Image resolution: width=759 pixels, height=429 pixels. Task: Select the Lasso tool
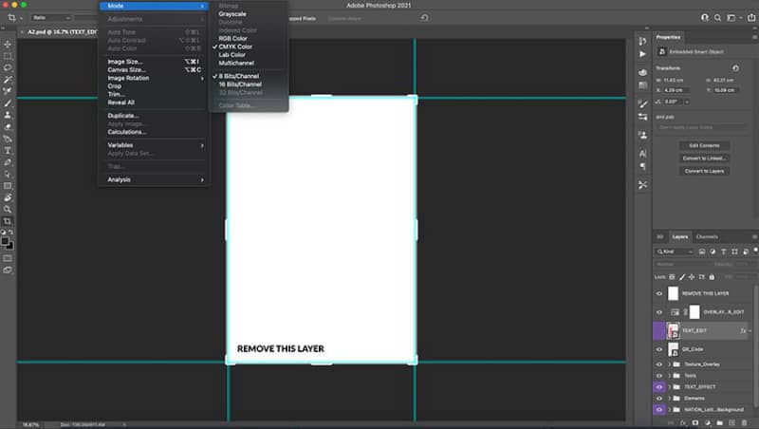8,67
